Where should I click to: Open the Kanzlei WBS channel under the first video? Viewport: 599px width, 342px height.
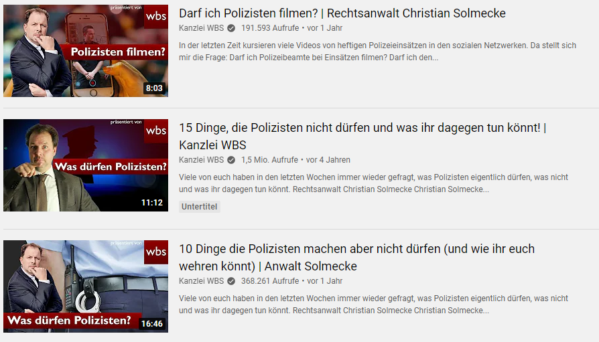[x=201, y=28]
